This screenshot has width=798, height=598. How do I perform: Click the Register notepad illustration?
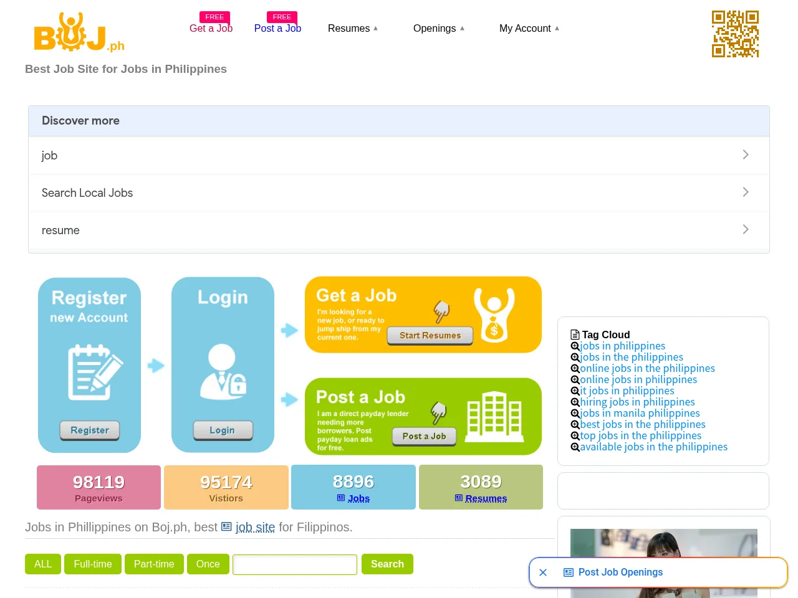coord(95,372)
